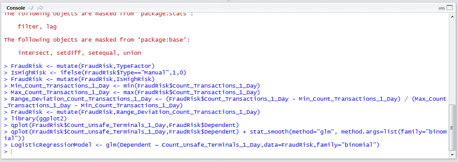Click the mutate Range_Deviation_Count_Transactions_1_Day line
Screen dimensions: 458x162
pos(132,112)
